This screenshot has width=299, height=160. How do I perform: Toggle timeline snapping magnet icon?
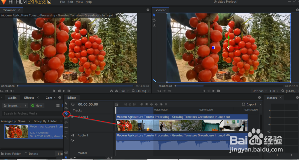pyautogui.click(x=66, y=157)
